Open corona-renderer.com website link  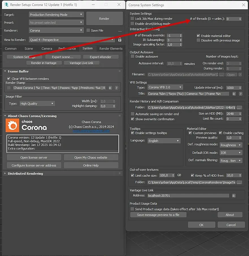pyautogui.click(x=91, y=131)
